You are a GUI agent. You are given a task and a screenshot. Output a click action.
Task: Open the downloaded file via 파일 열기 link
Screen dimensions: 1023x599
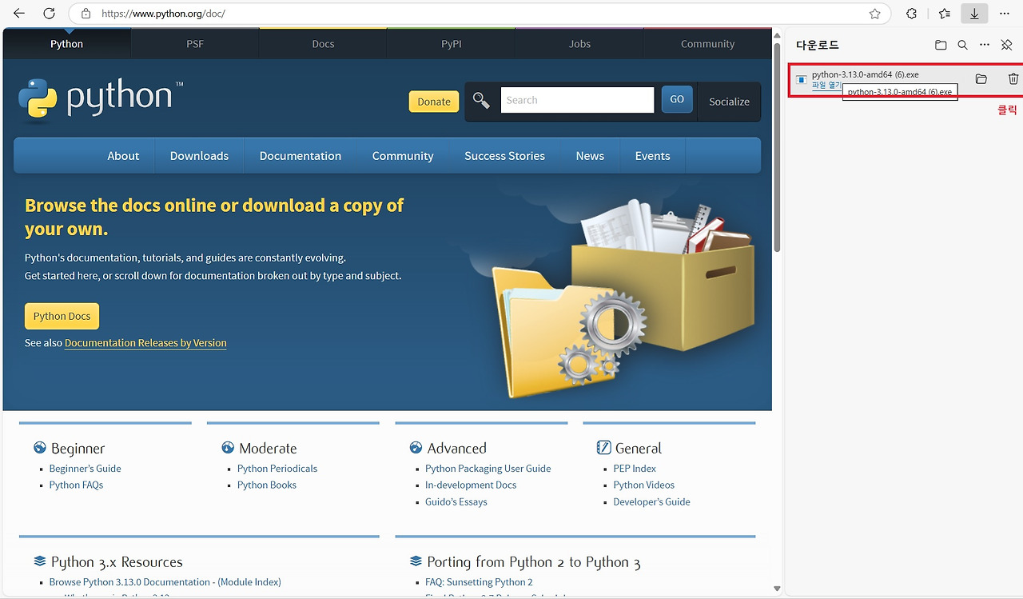click(826, 85)
